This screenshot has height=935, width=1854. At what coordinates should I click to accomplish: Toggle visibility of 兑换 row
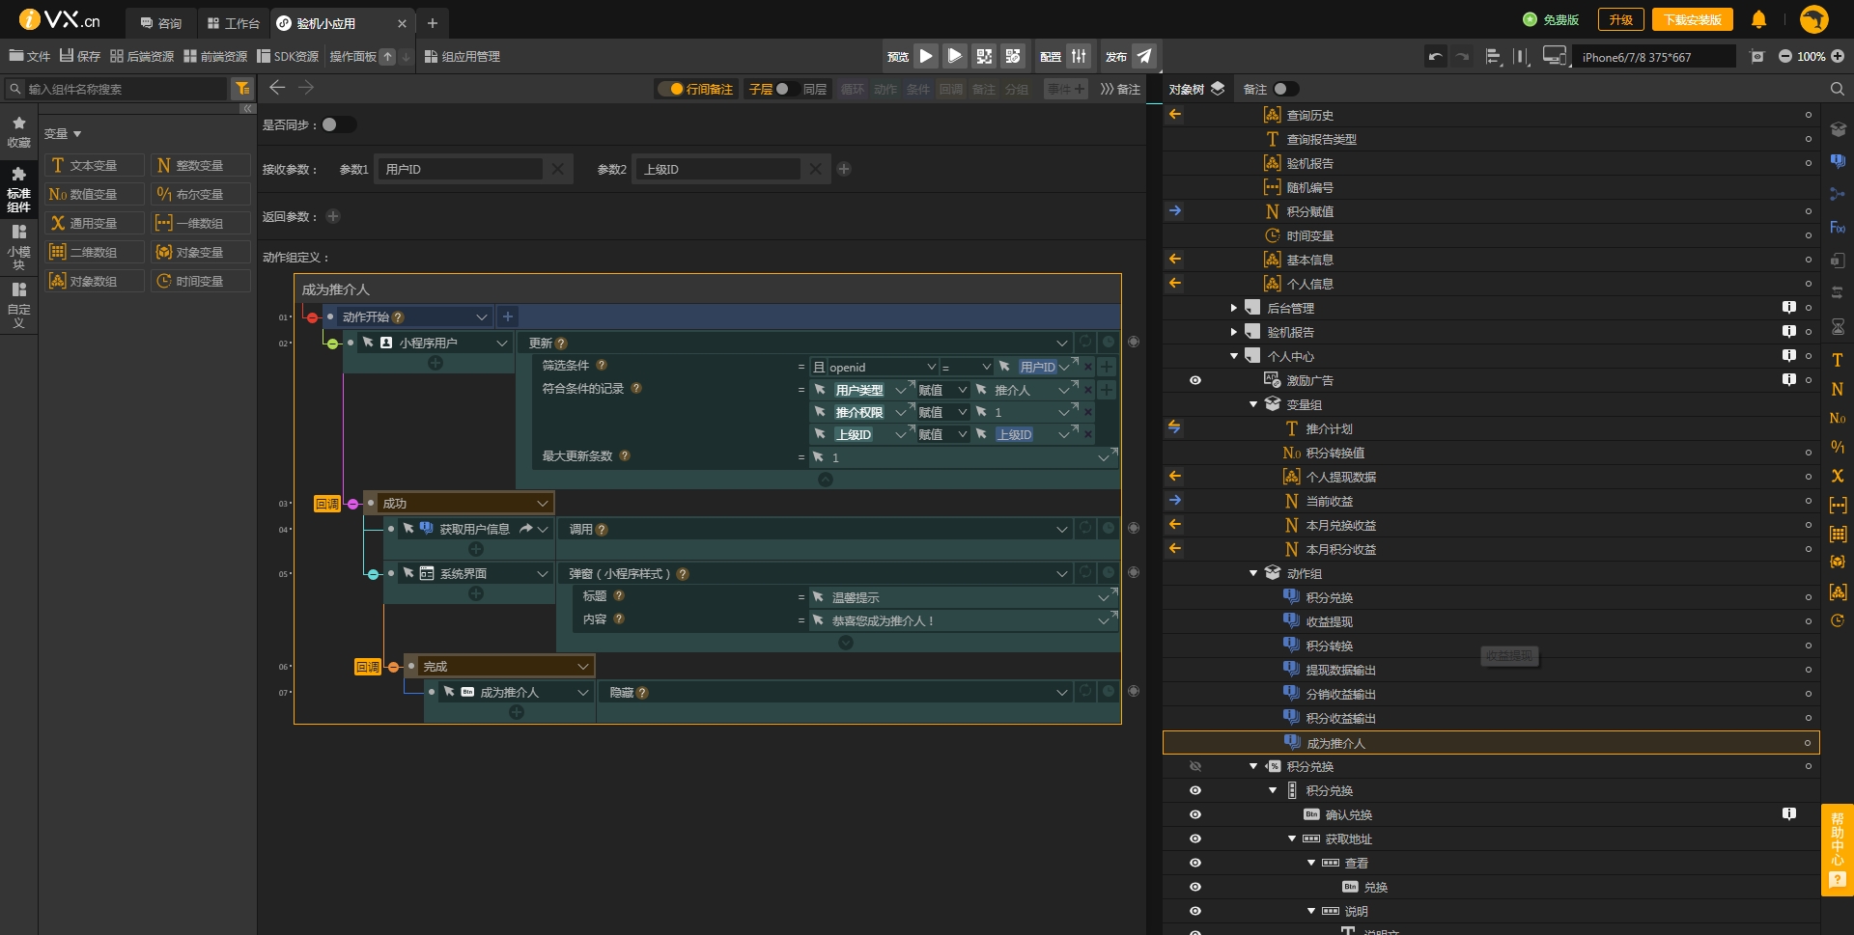1195,887
